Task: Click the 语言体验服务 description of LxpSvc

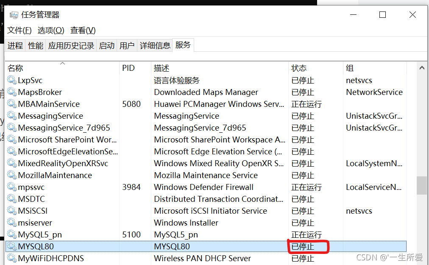Action: pos(177,81)
